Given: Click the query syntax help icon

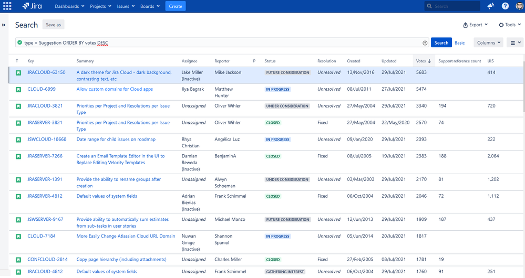Looking at the screenshot, I should [x=425, y=43].
